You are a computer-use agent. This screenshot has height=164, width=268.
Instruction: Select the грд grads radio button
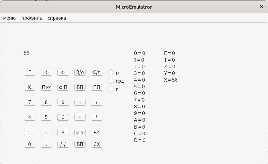click(111, 81)
